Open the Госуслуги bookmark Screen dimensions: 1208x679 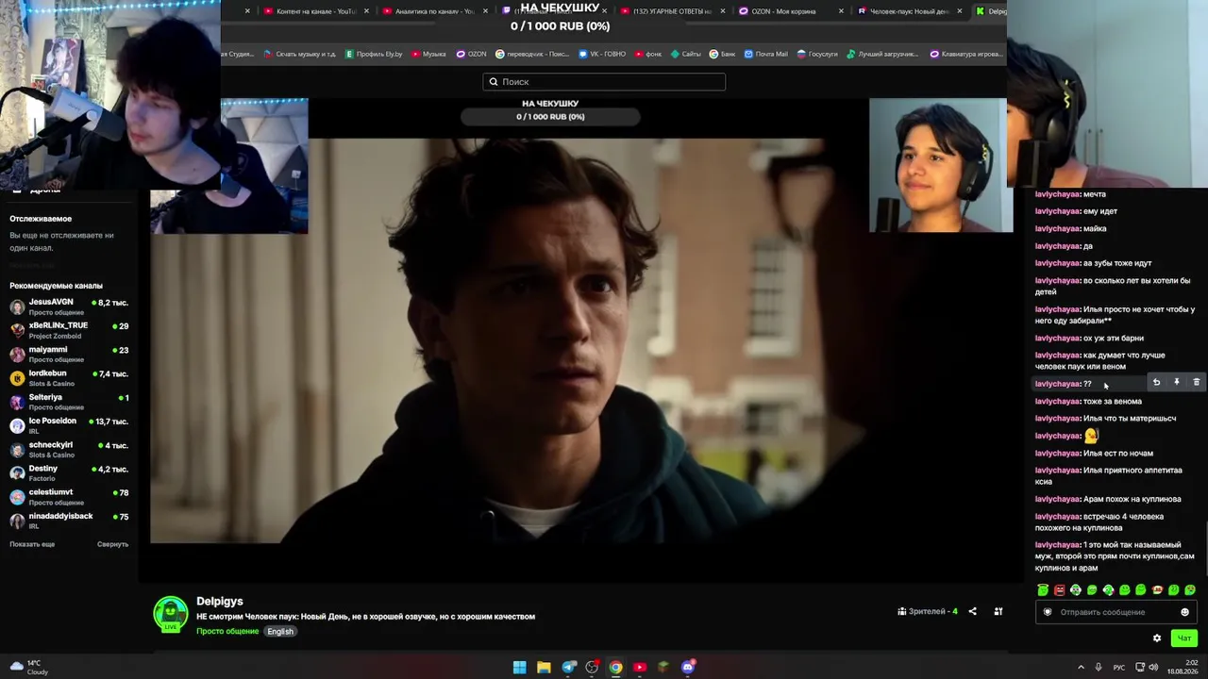coord(817,54)
